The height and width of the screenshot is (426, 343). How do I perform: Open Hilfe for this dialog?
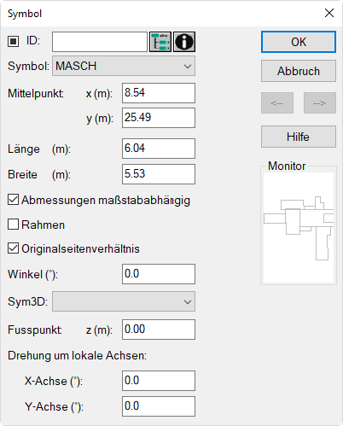pyautogui.click(x=299, y=137)
